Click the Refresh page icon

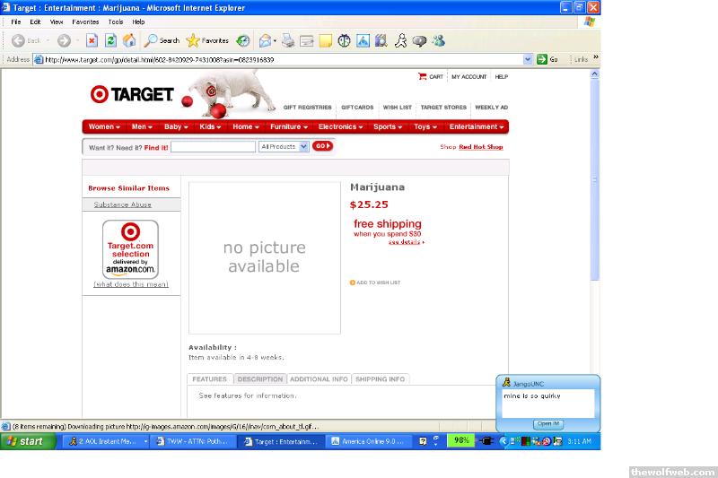[110, 40]
